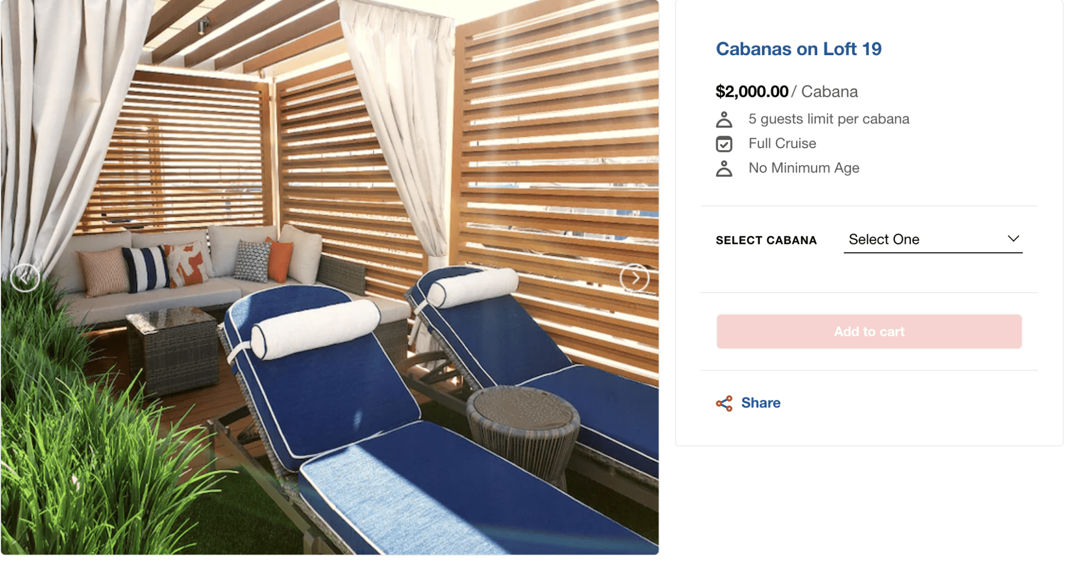
Task: Advance to the next cabana photo
Action: click(x=635, y=277)
